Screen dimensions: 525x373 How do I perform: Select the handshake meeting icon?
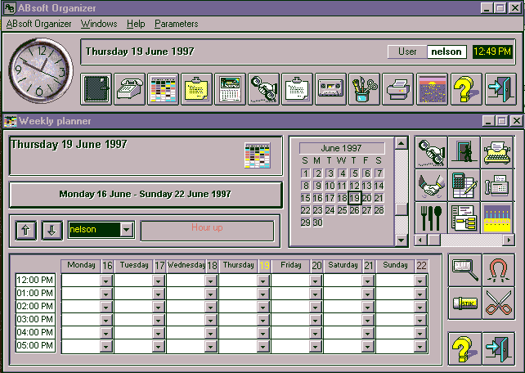[431, 184]
